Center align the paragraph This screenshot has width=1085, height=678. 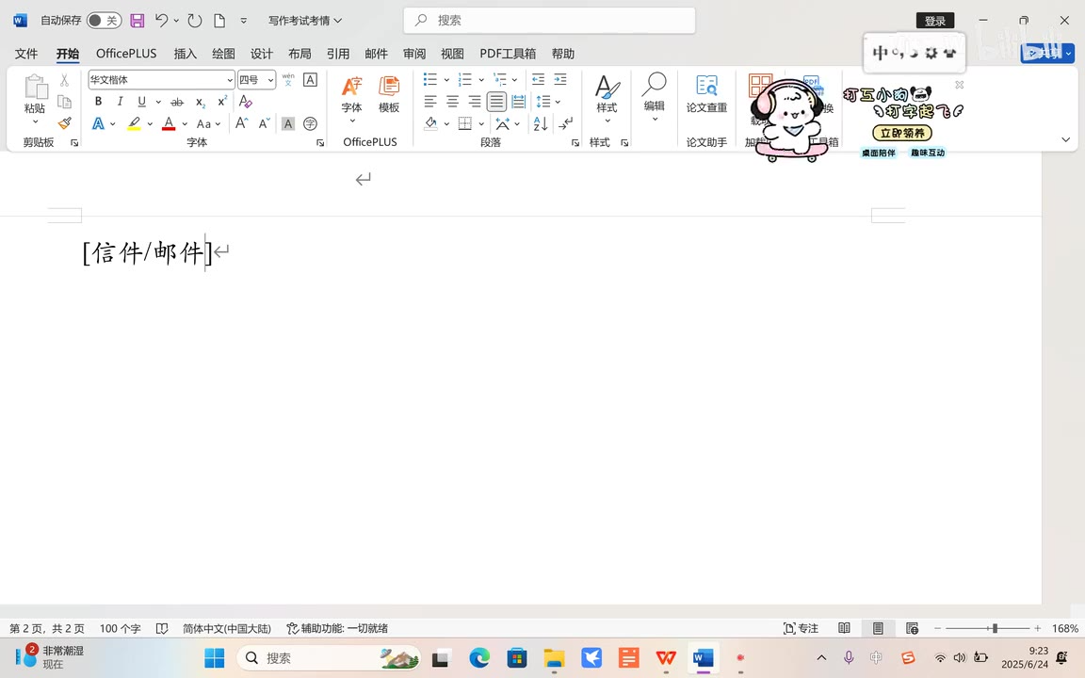(x=452, y=102)
